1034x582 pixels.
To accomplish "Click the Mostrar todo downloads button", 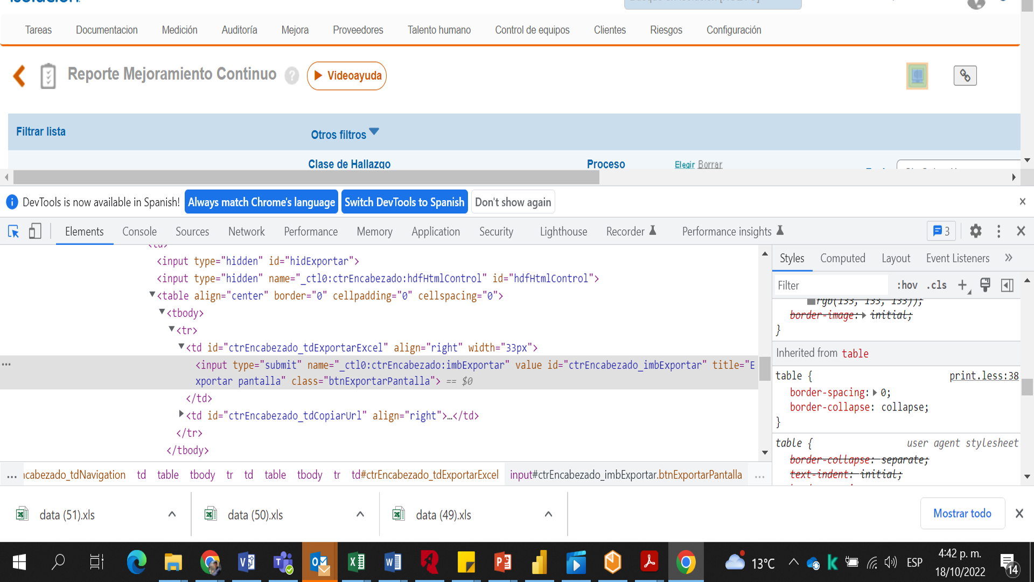I will (962, 513).
